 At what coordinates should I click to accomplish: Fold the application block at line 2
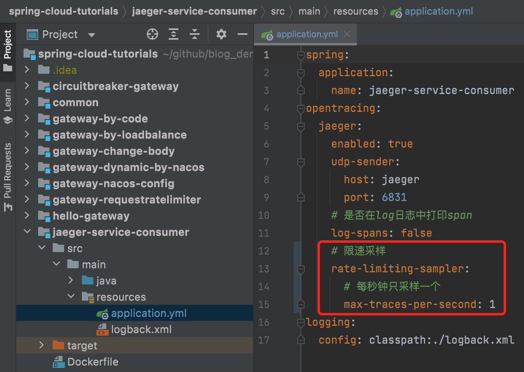point(301,73)
